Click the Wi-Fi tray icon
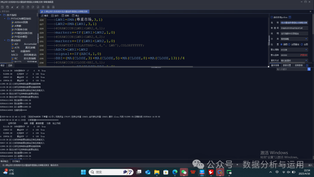314x177 pixels. point(283,172)
